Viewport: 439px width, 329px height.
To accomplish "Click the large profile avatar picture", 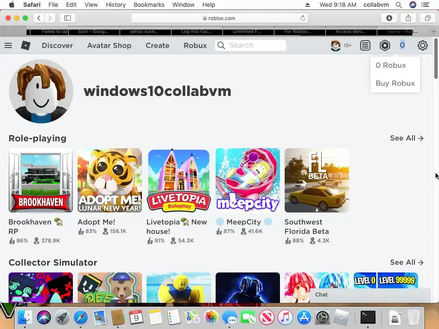I will [41, 91].
